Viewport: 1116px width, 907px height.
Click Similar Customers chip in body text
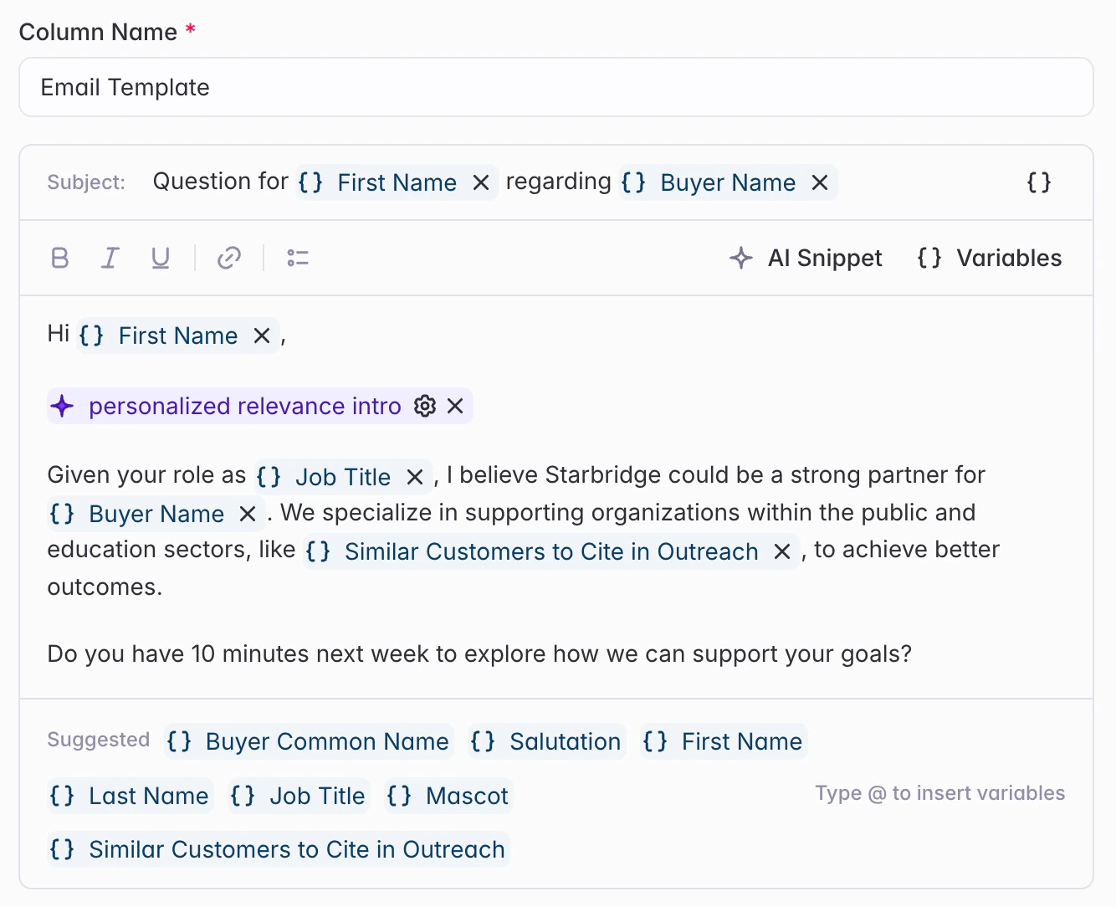551,551
